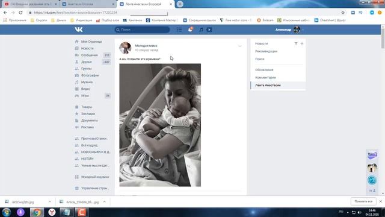The width and height of the screenshot is (385, 217).
Task: Show hidden system tray icons arrow
Action: pos(348,212)
